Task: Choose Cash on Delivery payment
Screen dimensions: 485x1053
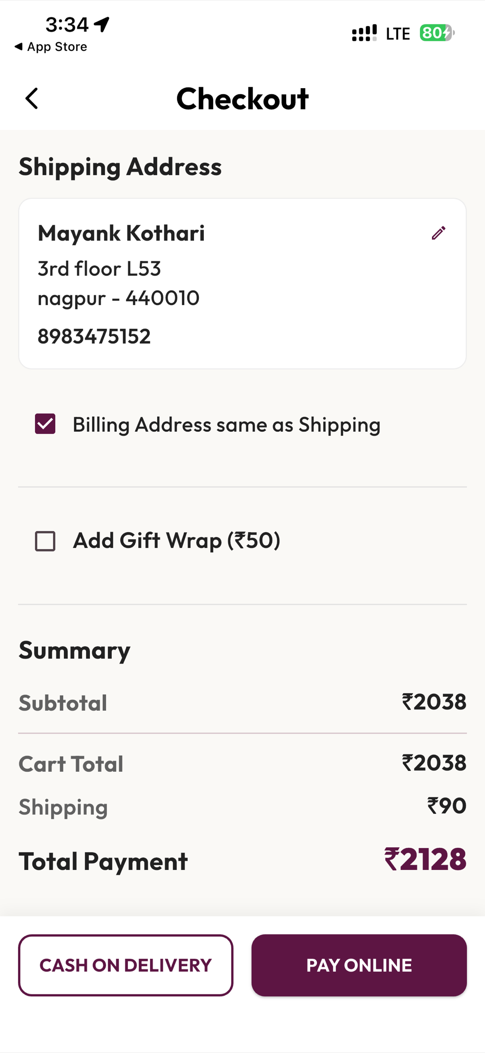Action: pyautogui.click(x=126, y=965)
